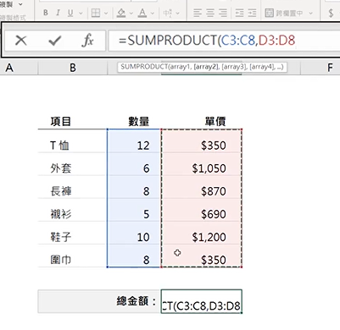Open the copy (複製) dropdown arrow

(20, 4)
